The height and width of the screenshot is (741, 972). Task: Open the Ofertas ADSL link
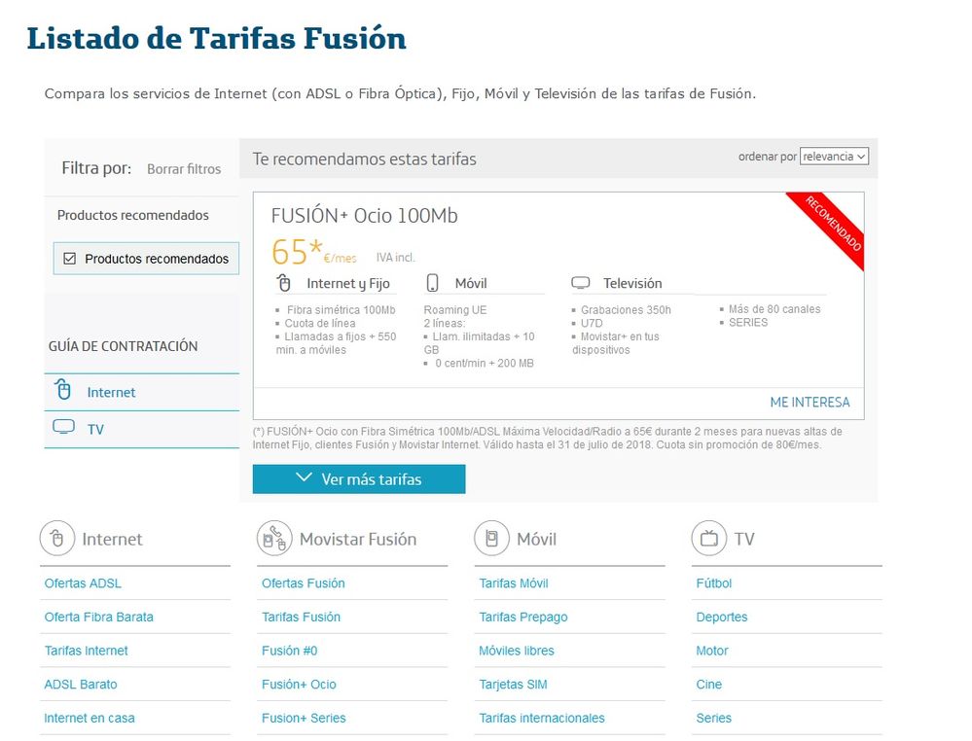coord(83,583)
